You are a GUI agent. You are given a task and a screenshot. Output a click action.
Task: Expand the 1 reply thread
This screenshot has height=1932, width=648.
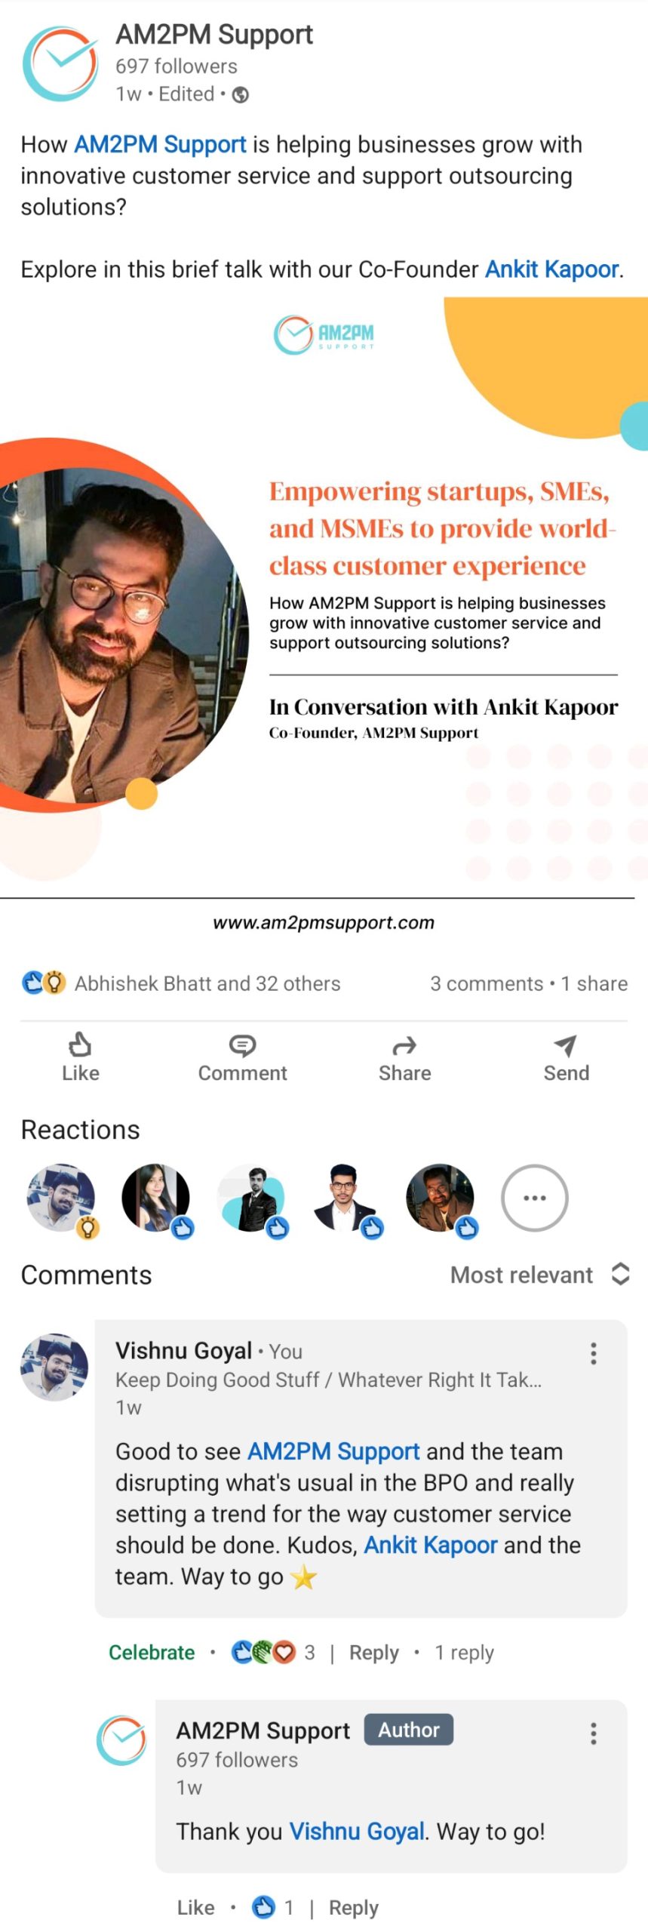464,1652
